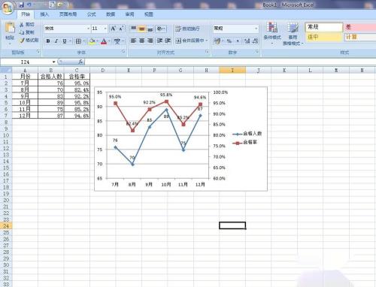Click the Merge and Center button
376x287 pixels.
[192, 41]
